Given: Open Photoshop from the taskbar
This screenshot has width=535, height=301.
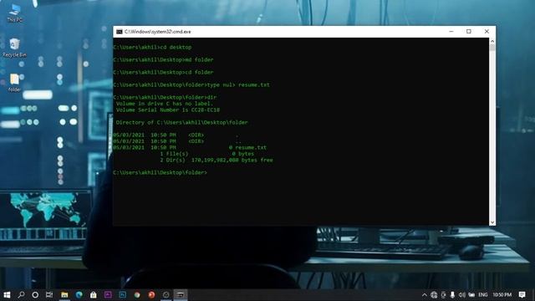Looking at the screenshot, I should 123,294.
